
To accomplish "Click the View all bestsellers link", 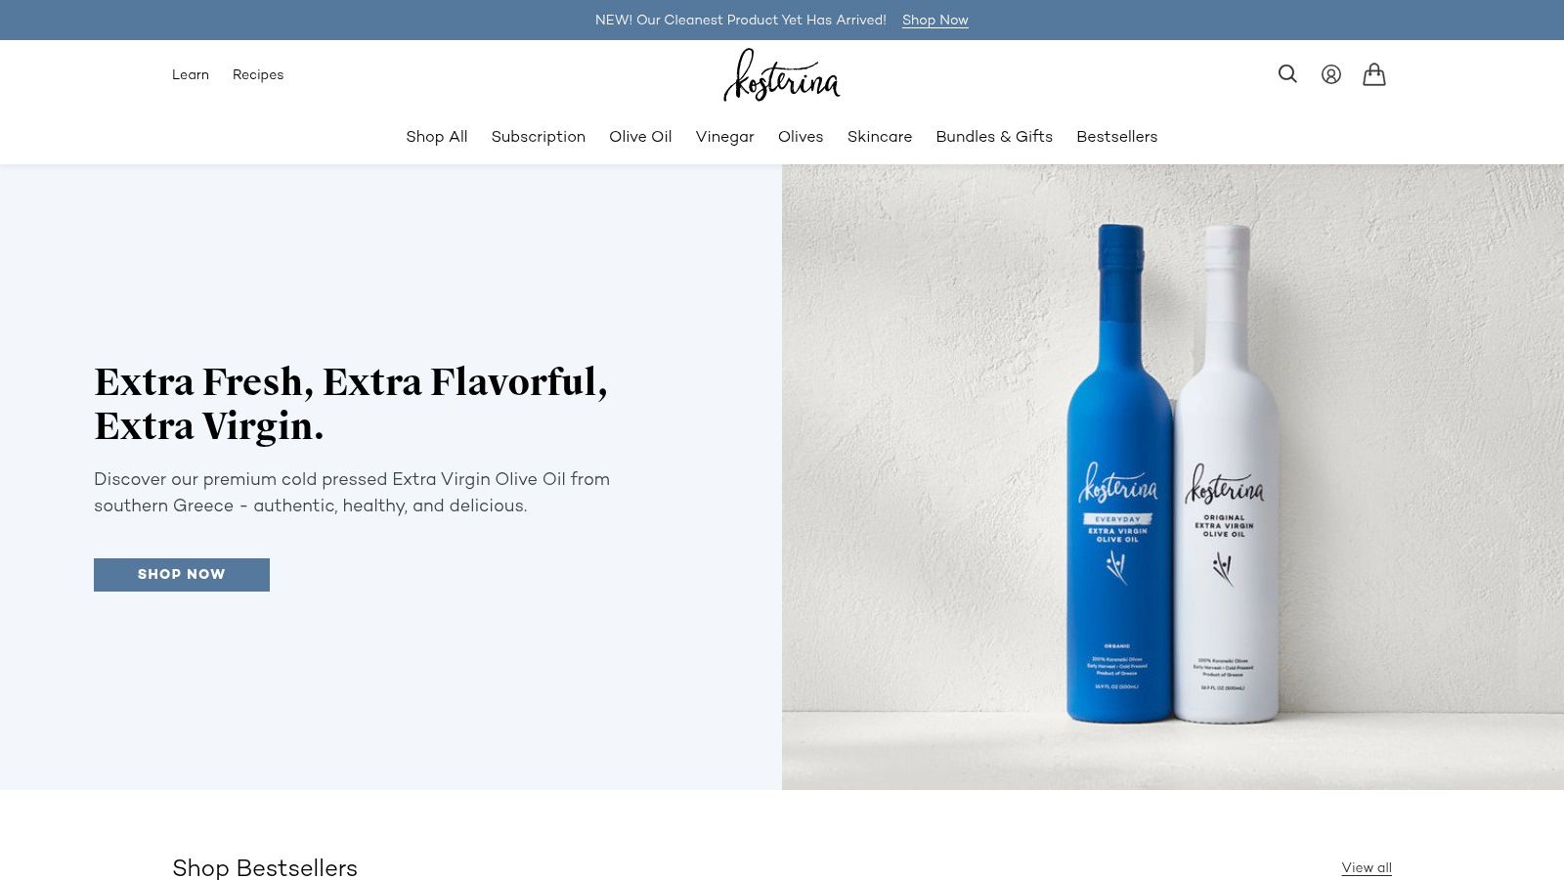I will point(1367,868).
